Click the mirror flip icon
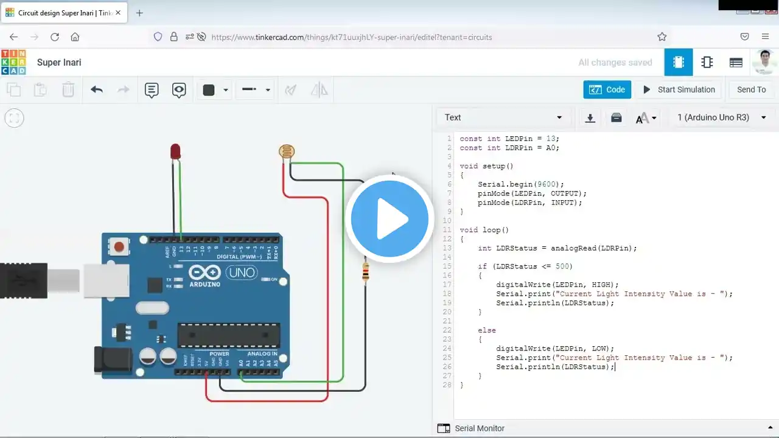Image resolution: width=779 pixels, height=438 pixels. [x=320, y=90]
